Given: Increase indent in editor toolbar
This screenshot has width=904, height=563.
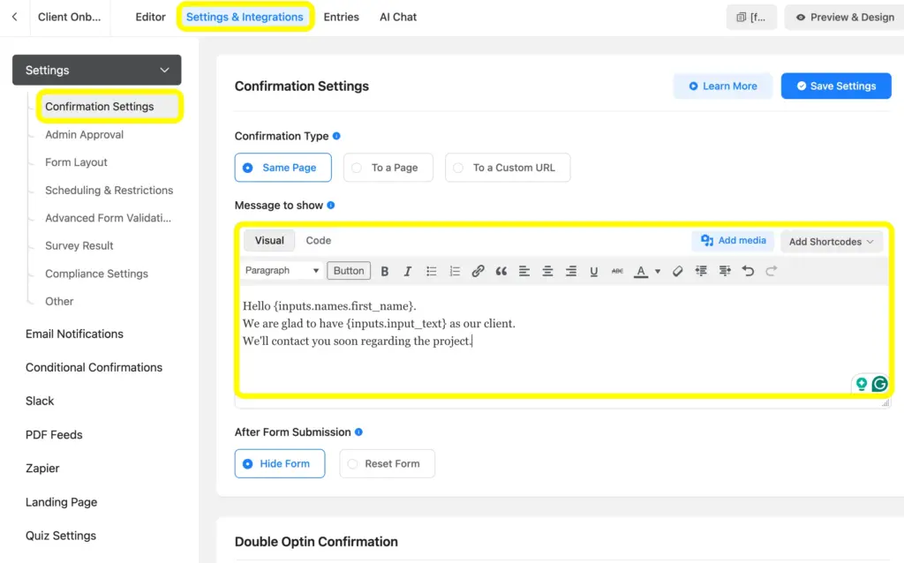Looking at the screenshot, I should [725, 271].
